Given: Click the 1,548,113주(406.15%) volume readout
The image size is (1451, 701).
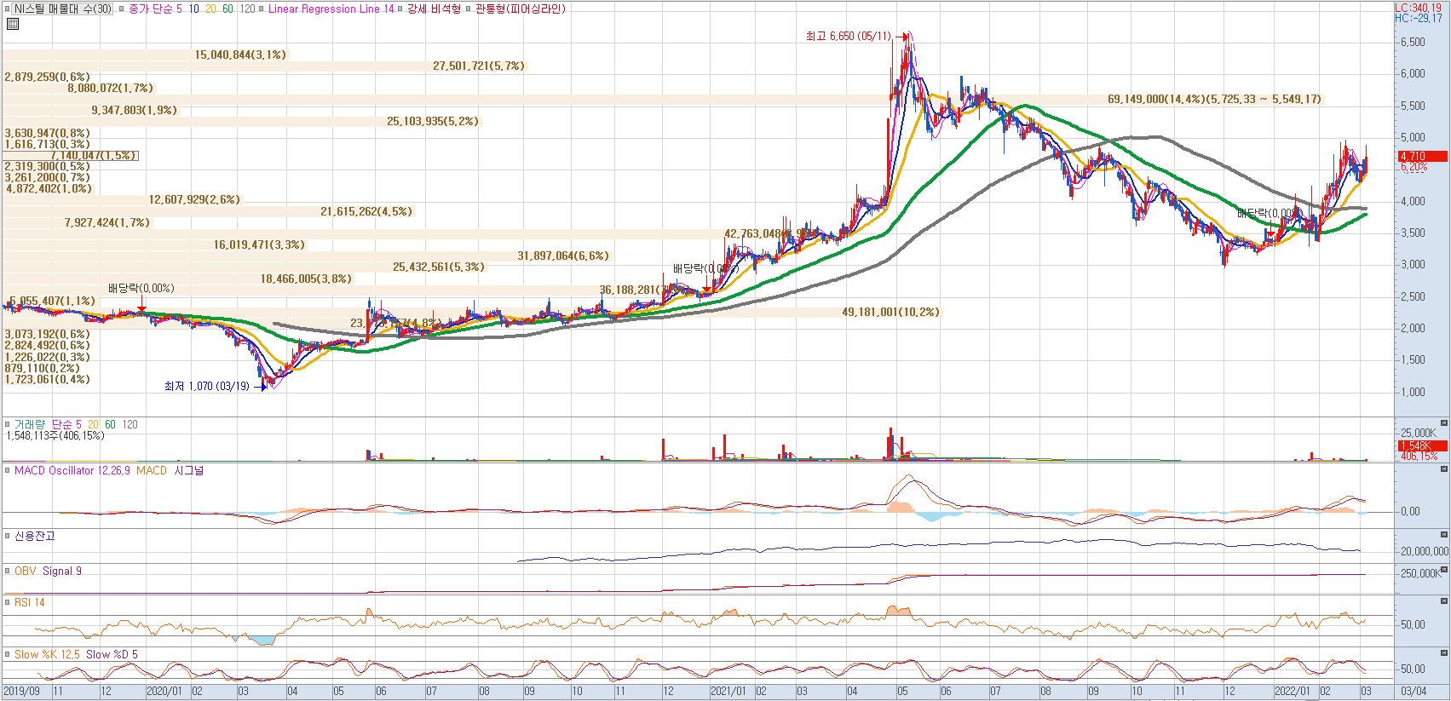Looking at the screenshot, I should [55, 435].
